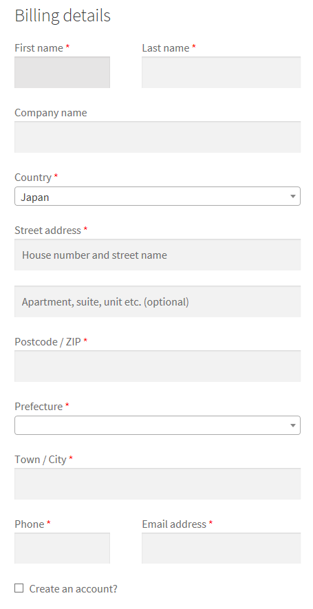Screen dimensions: 313x609
Task: Focus the Town / City field
Action: coord(158,484)
